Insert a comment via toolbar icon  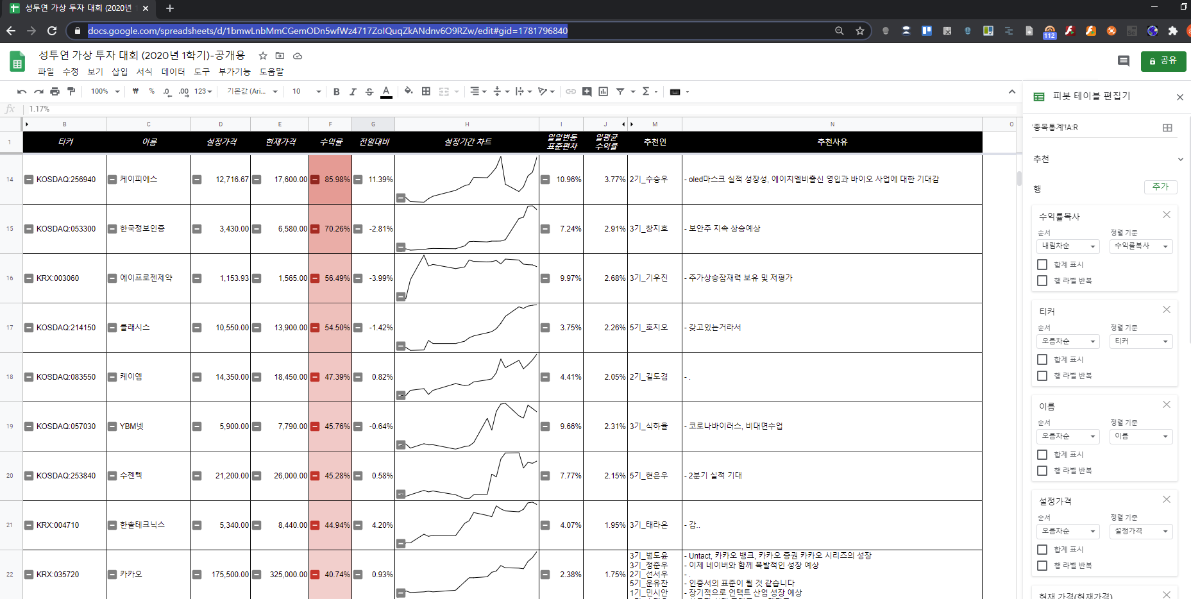click(587, 92)
